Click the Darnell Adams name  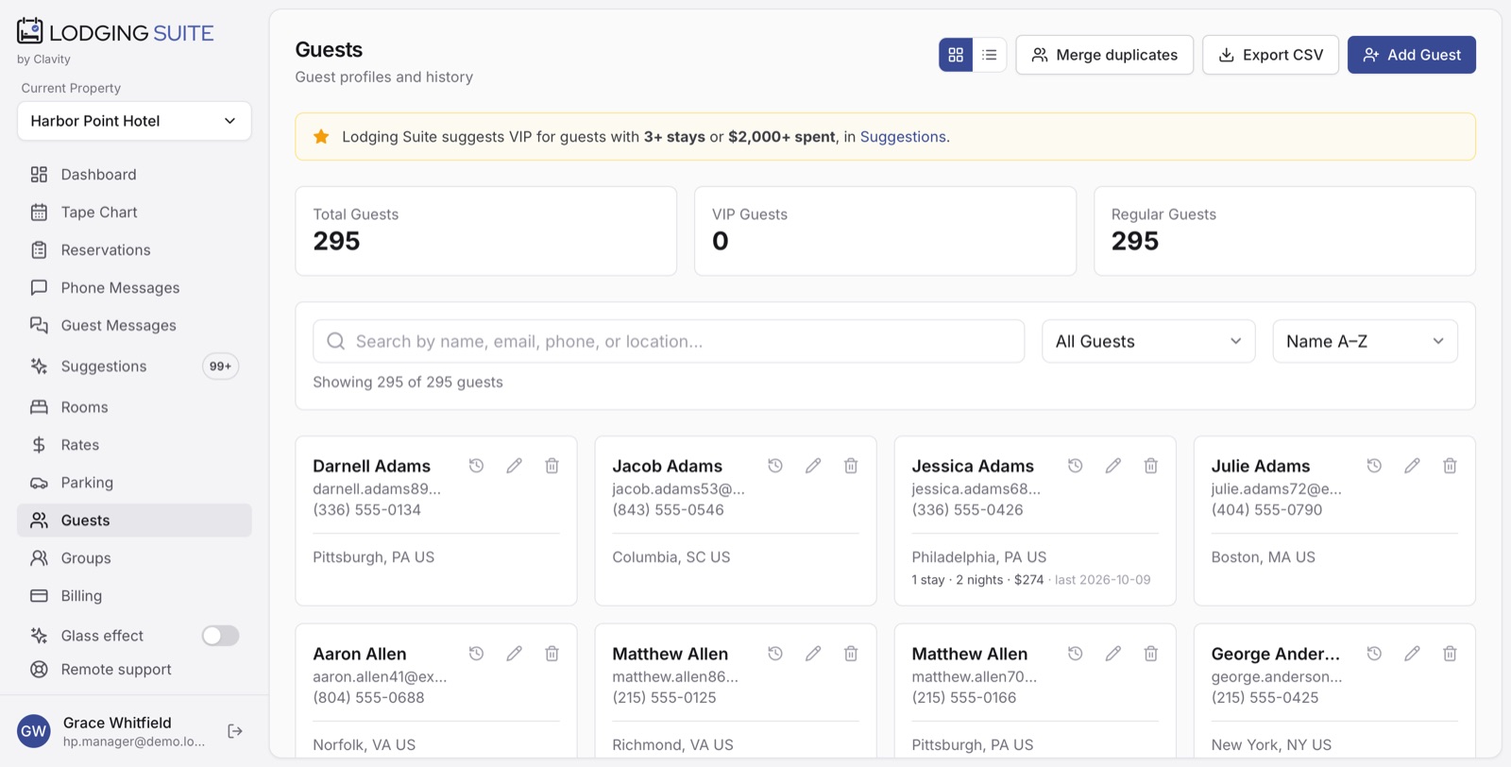click(x=371, y=466)
